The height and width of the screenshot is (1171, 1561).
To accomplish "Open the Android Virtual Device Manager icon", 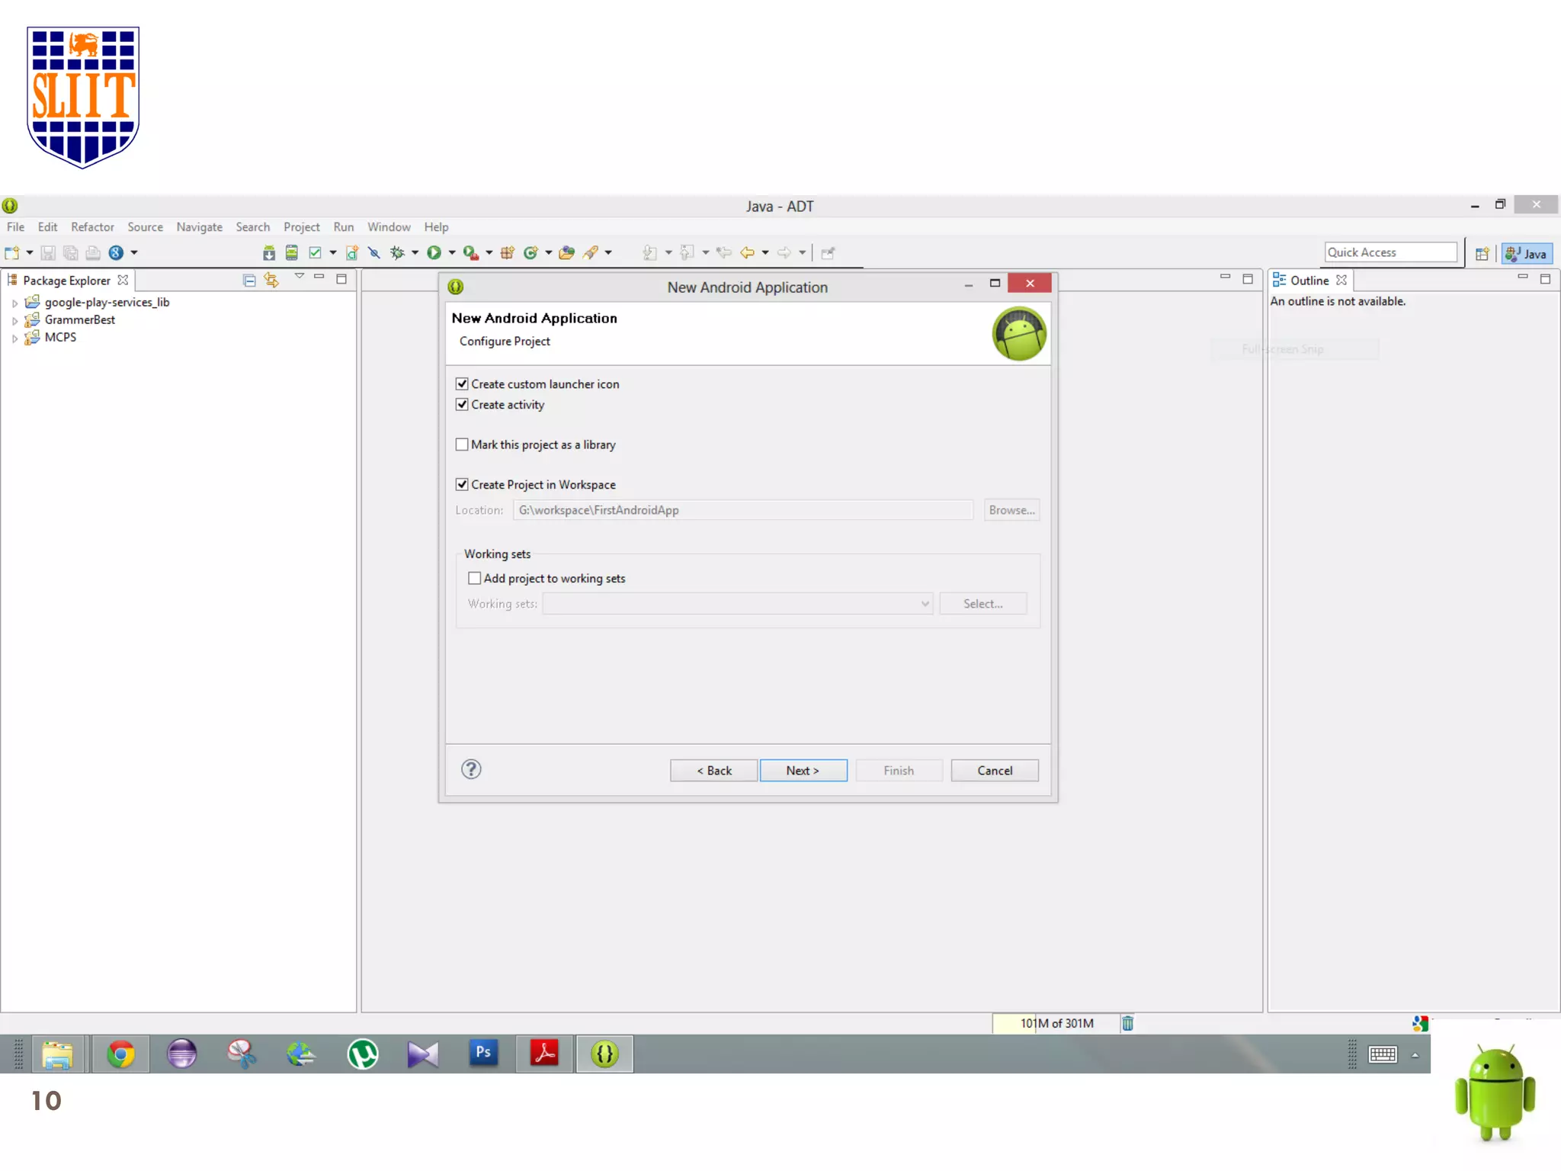I will tap(291, 253).
